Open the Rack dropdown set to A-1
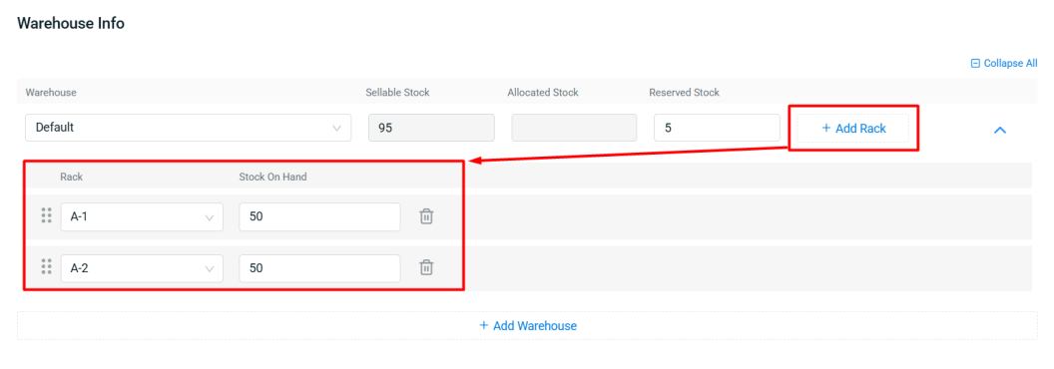Viewport: 1054px width, 369px height. 142,217
